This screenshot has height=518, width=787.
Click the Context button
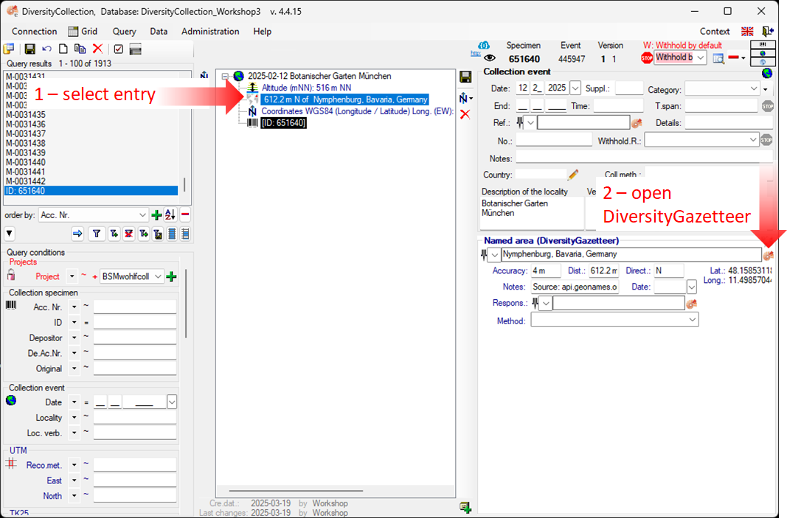(714, 31)
